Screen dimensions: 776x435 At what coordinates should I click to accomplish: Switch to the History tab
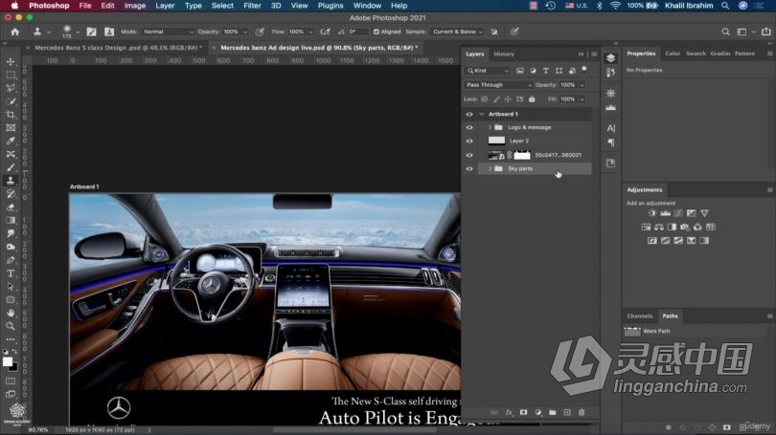click(x=504, y=54)
